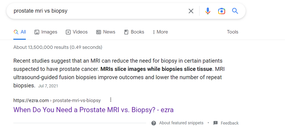Switch to the Images tab
This screenshot has width=285, height=133.
click(x=46, y=32)
